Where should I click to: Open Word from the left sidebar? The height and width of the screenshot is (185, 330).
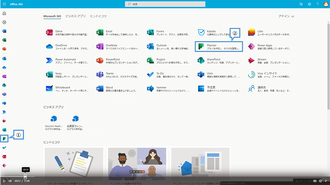tap(4, 31)
